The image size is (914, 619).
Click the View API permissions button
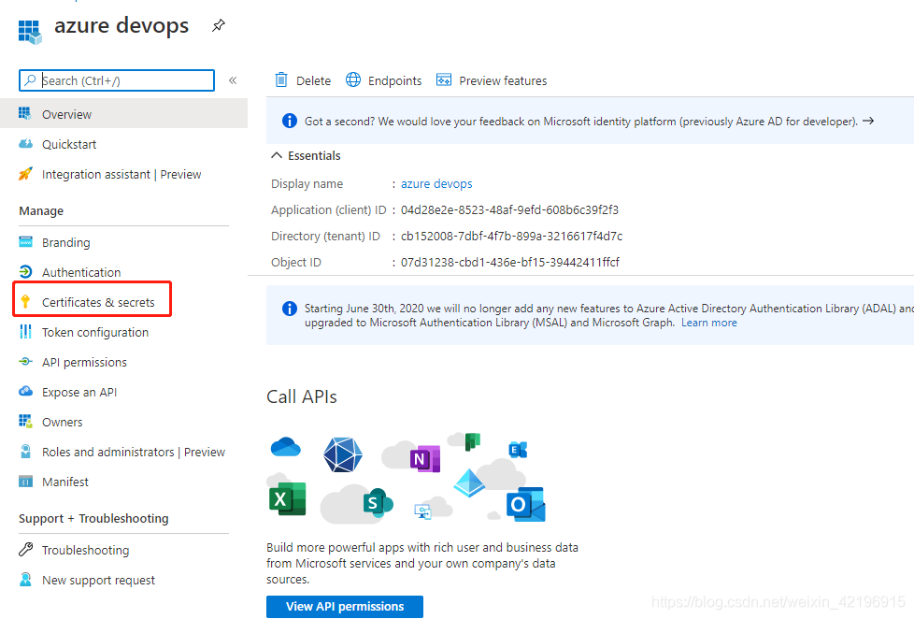pyautogui.click(x=345, y=606)
